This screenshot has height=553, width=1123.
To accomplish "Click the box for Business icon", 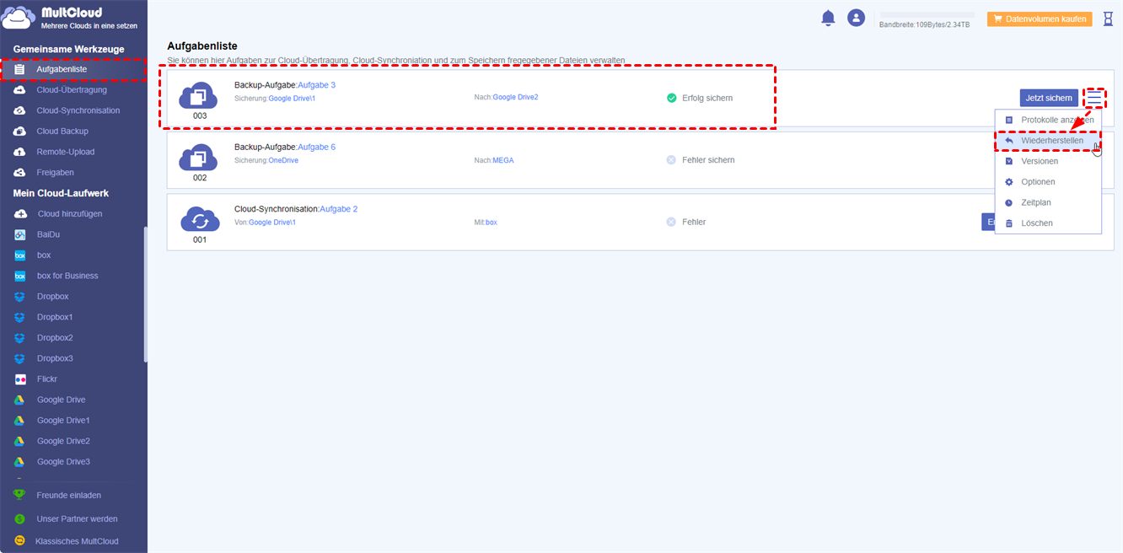I will (x=19, y=276).
